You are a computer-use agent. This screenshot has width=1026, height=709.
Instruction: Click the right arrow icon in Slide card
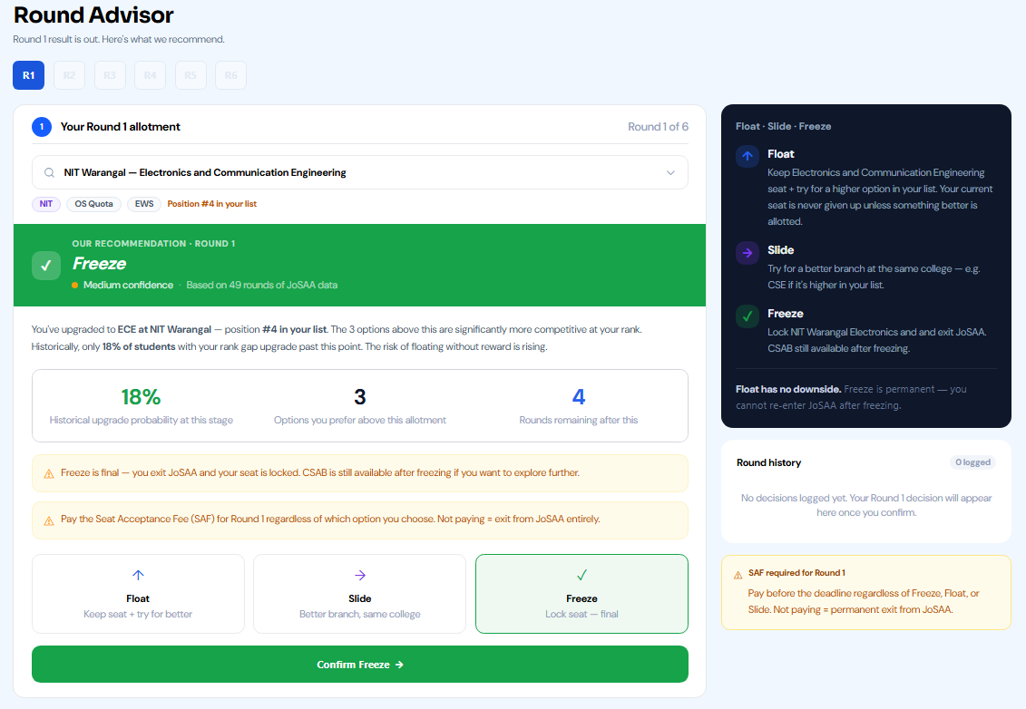(x=360, y=575)
